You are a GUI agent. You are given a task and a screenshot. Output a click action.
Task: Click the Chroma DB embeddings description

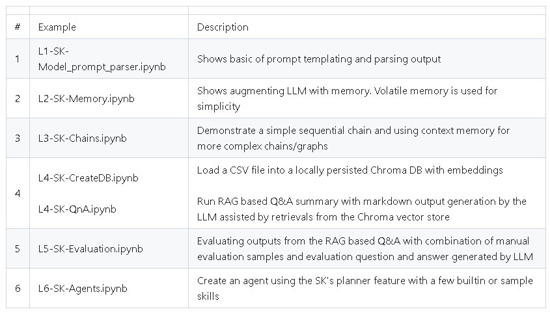(350, 170)
